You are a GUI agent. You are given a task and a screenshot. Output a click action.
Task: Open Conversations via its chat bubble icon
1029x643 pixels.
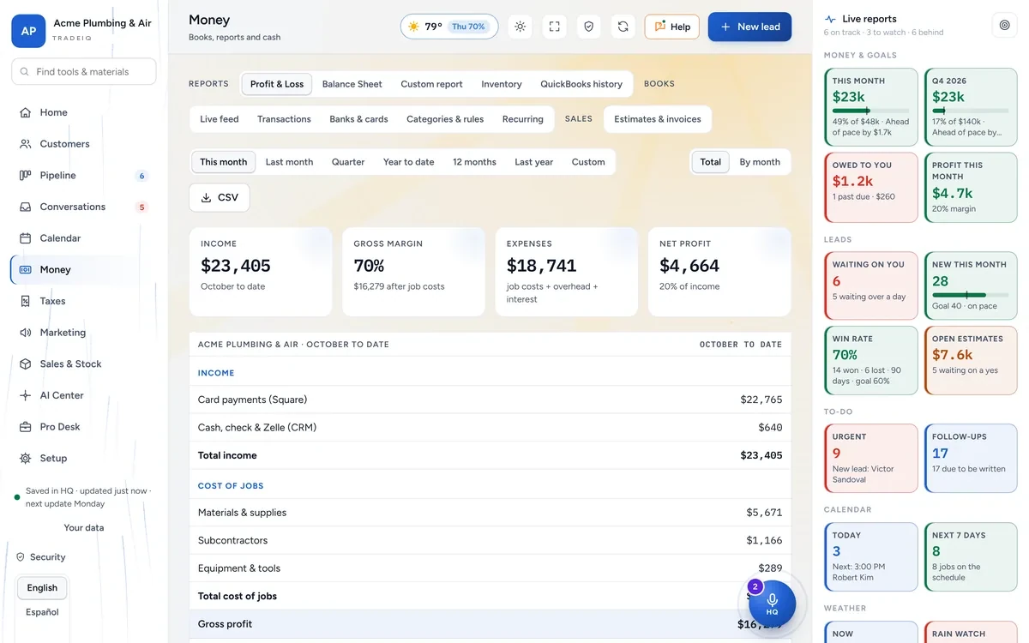25,207
